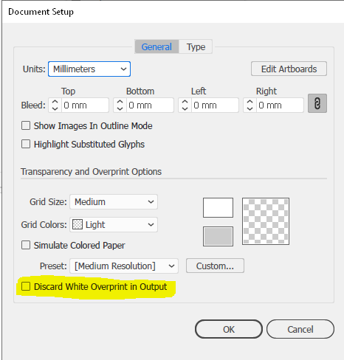344x360 pixels.
Task: Switch to the Type tab
Action: [196, 46]
